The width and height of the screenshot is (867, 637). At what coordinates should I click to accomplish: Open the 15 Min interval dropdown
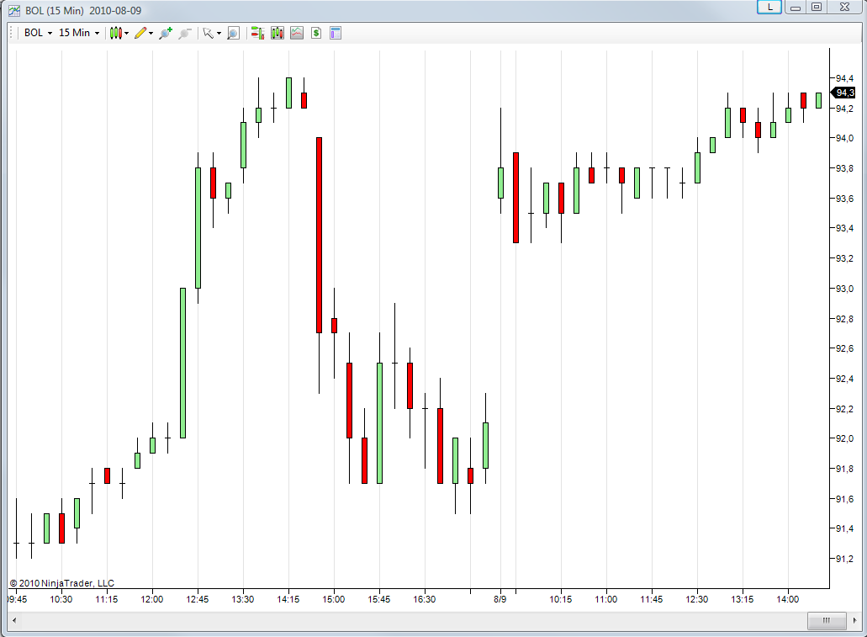coord(79,33)
